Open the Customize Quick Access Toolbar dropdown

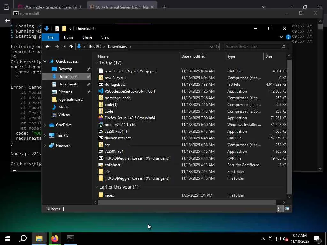[70, 29]
